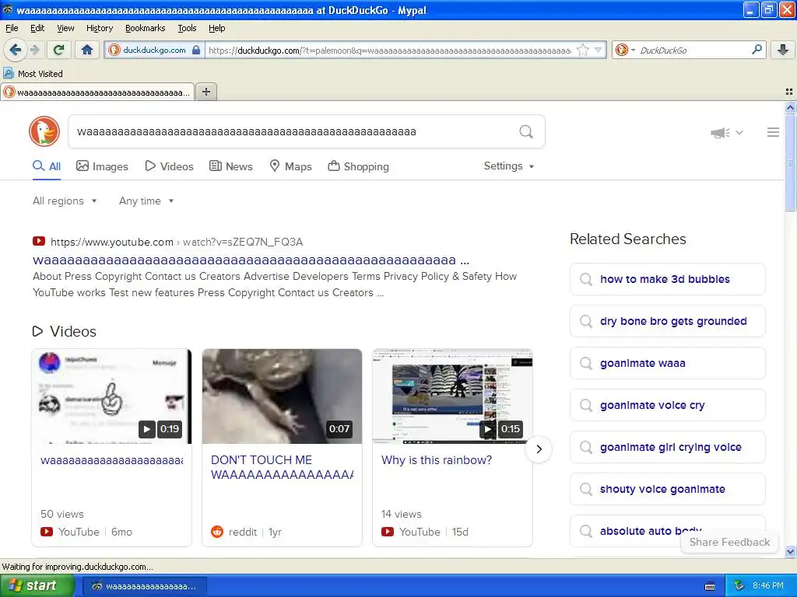Open the Most Visited bookmarks folder

[x=33, y=74]
